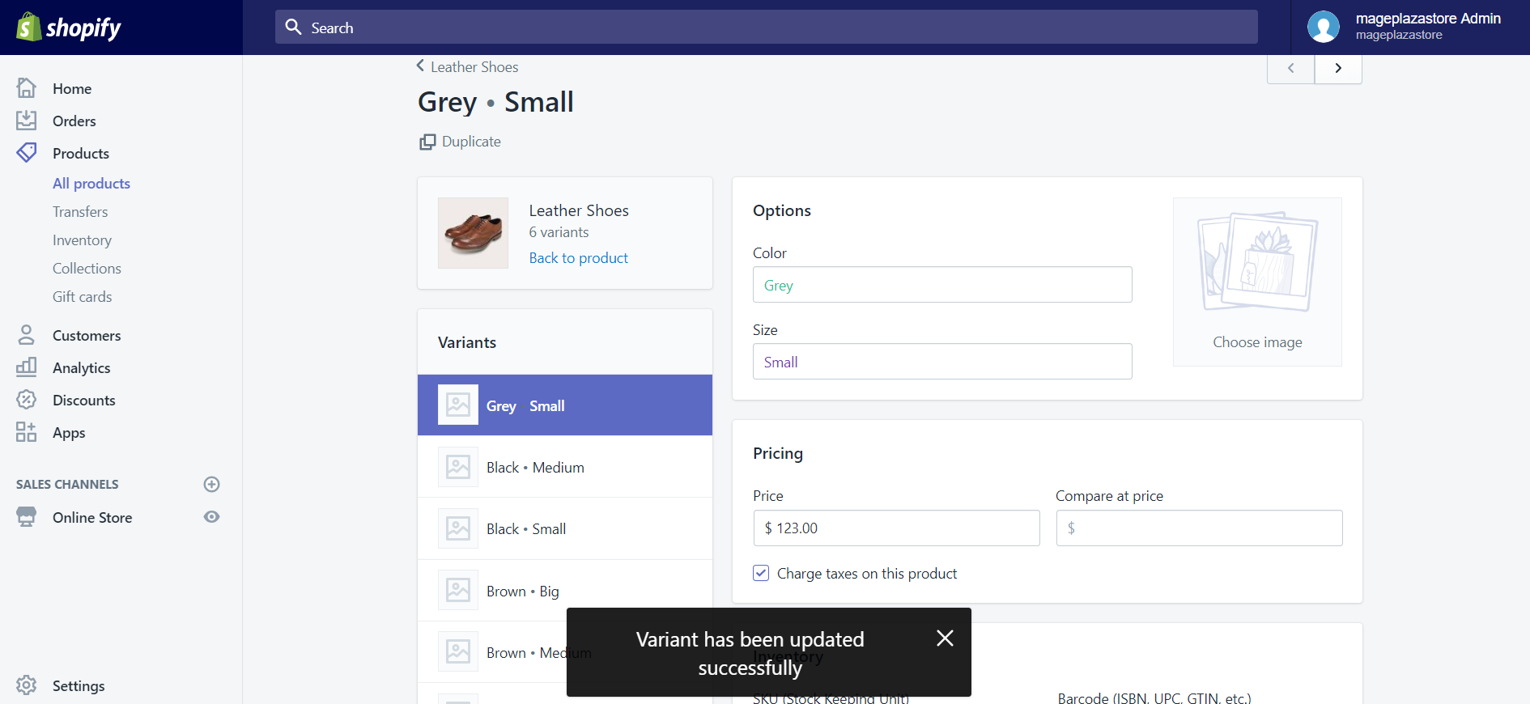Screen dimensions: 1530x704
Task: Click Back to product link
Action: tap(579, 258)
